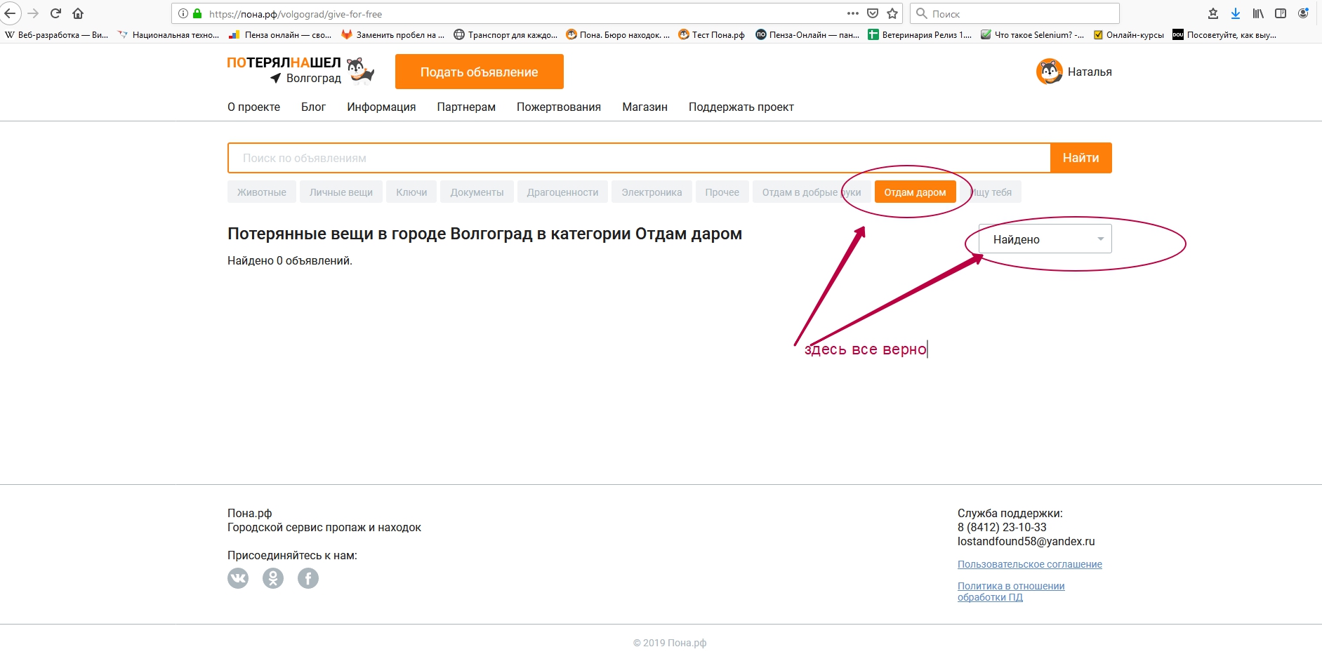Click the 'Поиск по объявлениям' search field
The width and height of the screenshot is (1322, 654).
tap(639, 158)
